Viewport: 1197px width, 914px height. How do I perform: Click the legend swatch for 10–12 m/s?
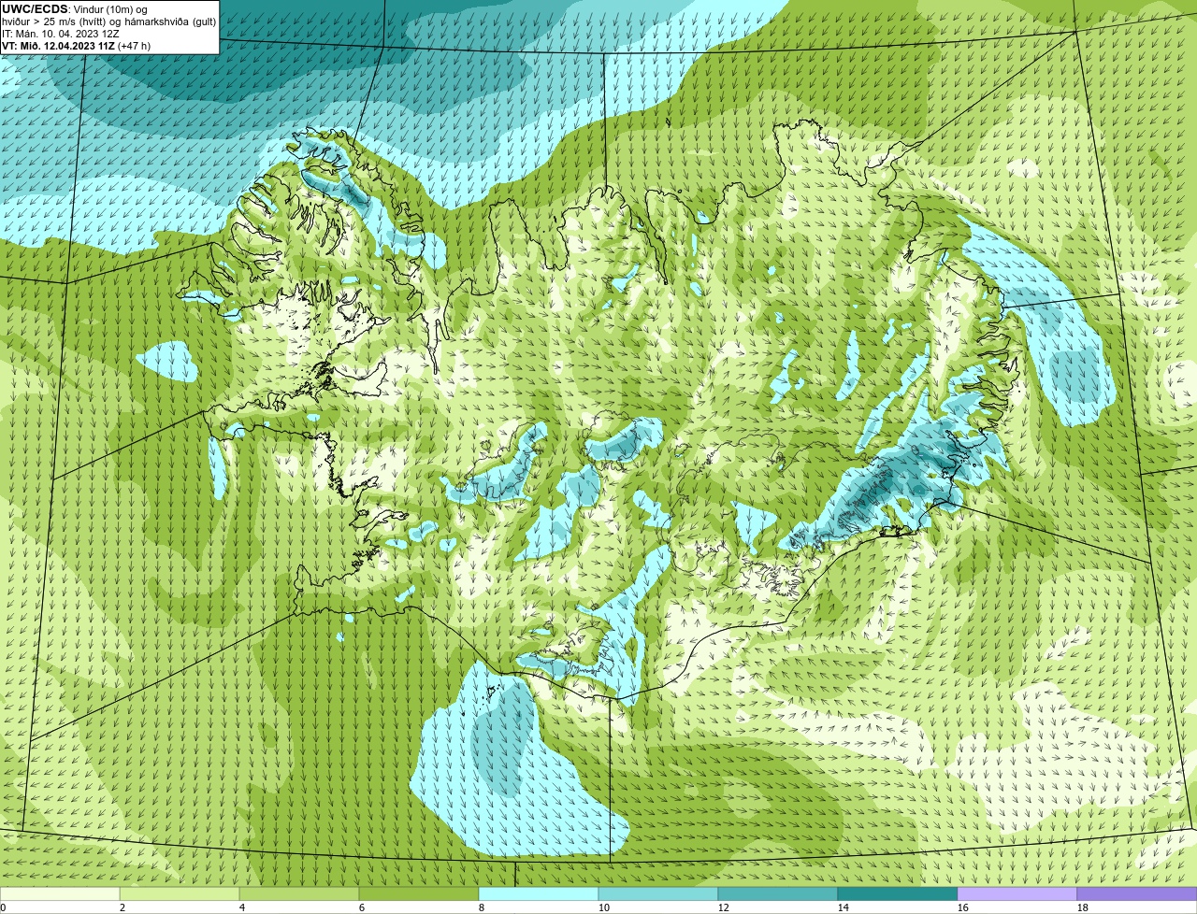pyautogui.click(x=658, y=894)
